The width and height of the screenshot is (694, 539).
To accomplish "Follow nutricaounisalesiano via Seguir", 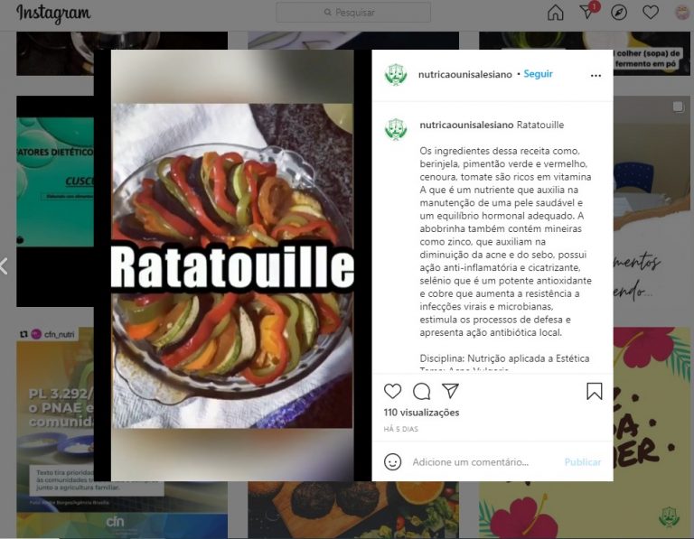I will (x=538, y=74).
